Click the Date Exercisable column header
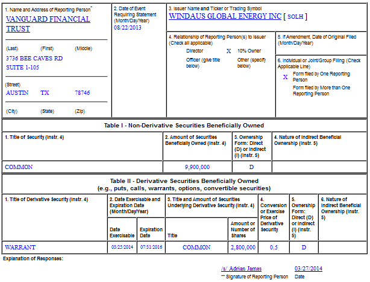 (x=122, y=232)
